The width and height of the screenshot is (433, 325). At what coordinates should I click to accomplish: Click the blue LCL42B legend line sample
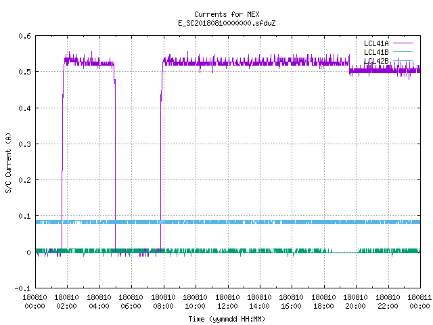click(x=403, y=60)
